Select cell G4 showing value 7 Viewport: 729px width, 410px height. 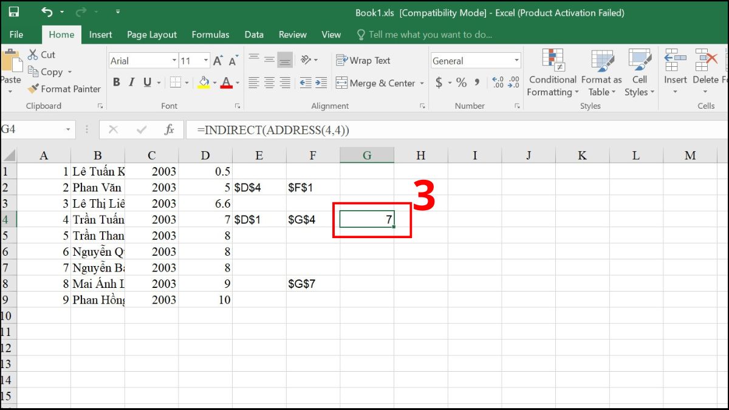367,219
